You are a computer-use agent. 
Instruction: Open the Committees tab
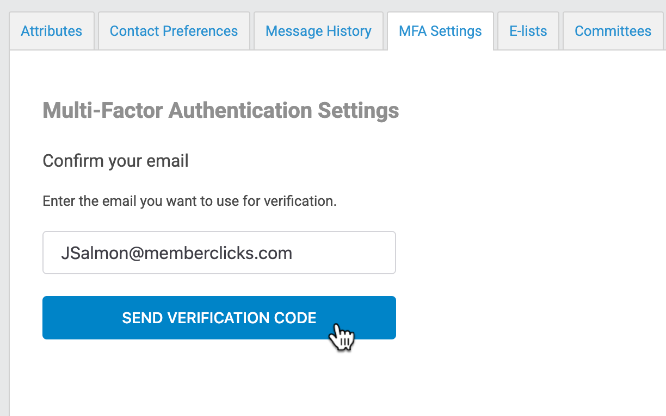(x=613, y=31)
